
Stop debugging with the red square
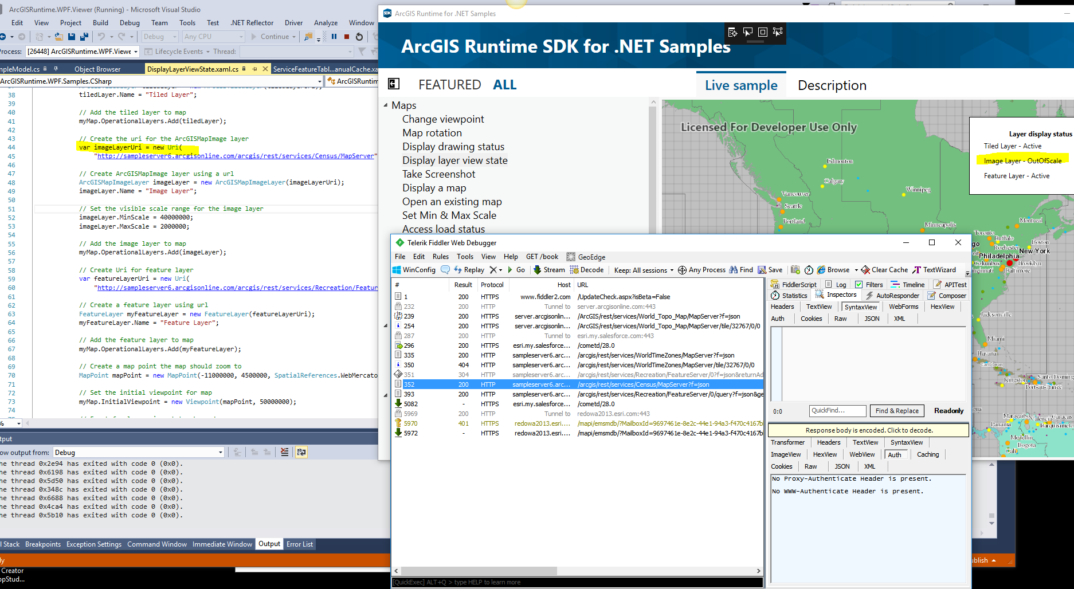point(347,37)
